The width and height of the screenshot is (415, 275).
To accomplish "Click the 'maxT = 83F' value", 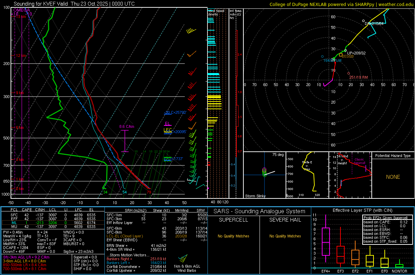I will coord(46,244).
